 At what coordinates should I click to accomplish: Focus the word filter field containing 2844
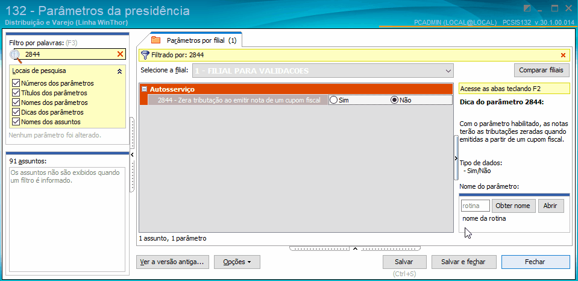(x=70, y=54)
